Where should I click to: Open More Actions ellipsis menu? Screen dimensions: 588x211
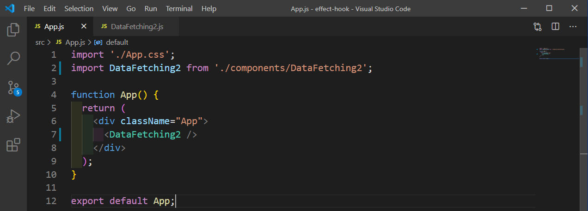(573, 27)
